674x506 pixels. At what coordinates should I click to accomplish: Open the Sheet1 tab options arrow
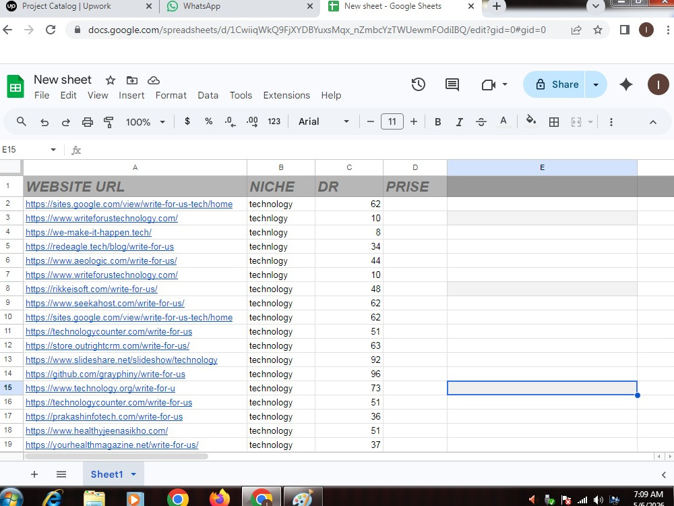pos(133,474)
